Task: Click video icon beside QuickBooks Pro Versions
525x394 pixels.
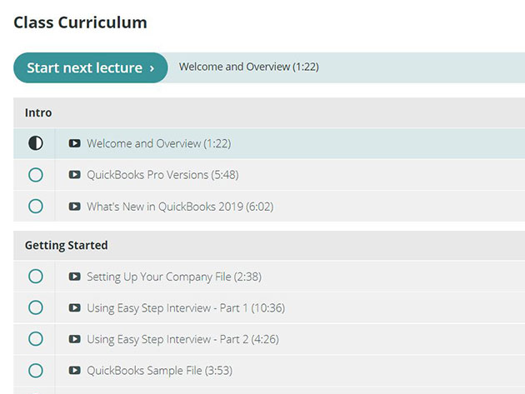Action: point(74,175)
